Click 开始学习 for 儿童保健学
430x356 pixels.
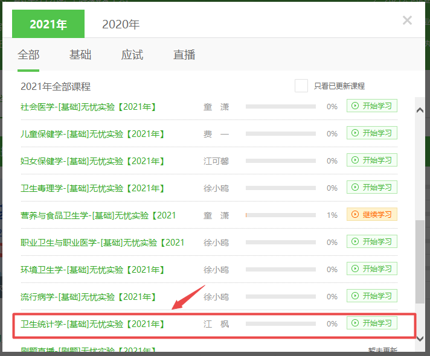click(x=371, y=133)
